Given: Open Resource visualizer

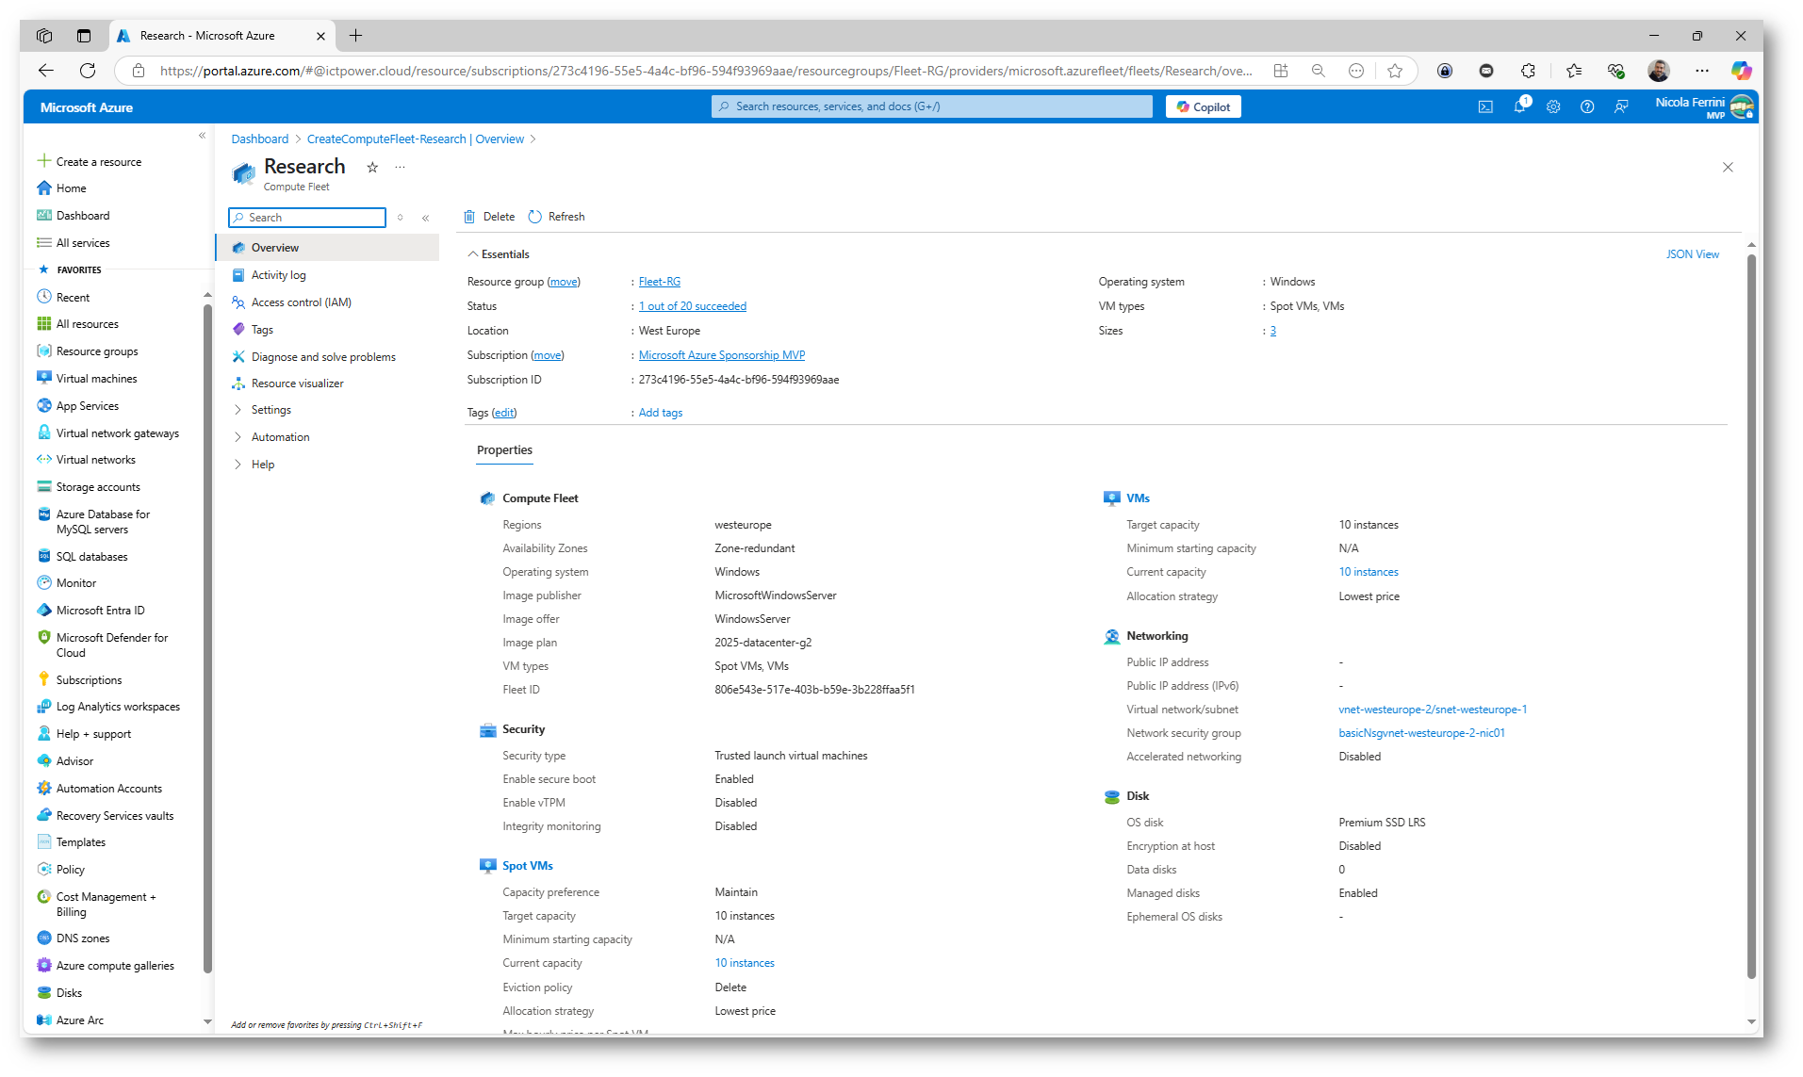Looking at the screenshot, I should 297,383.
